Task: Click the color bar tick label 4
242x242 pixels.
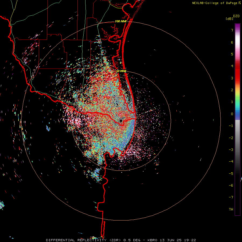Action: tap(232, 66)
